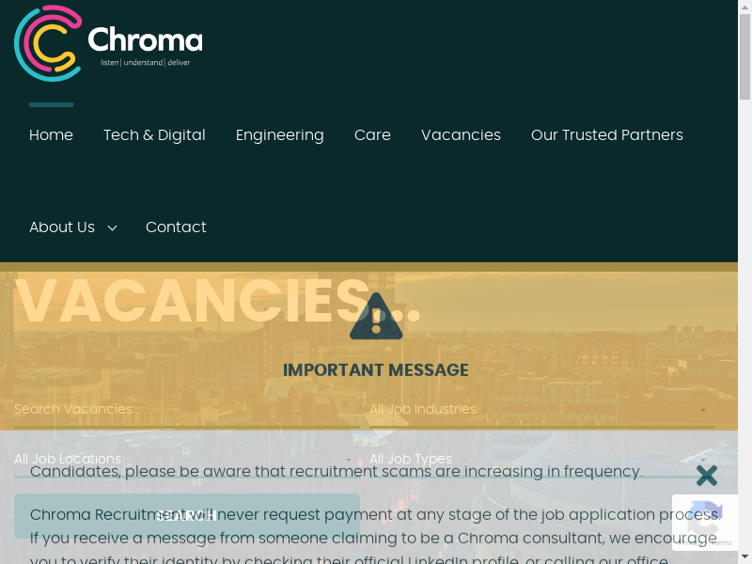This screenshot has height=564, width=752.
Task: Select the Care menu item
Action: click(x=372, y=135)
